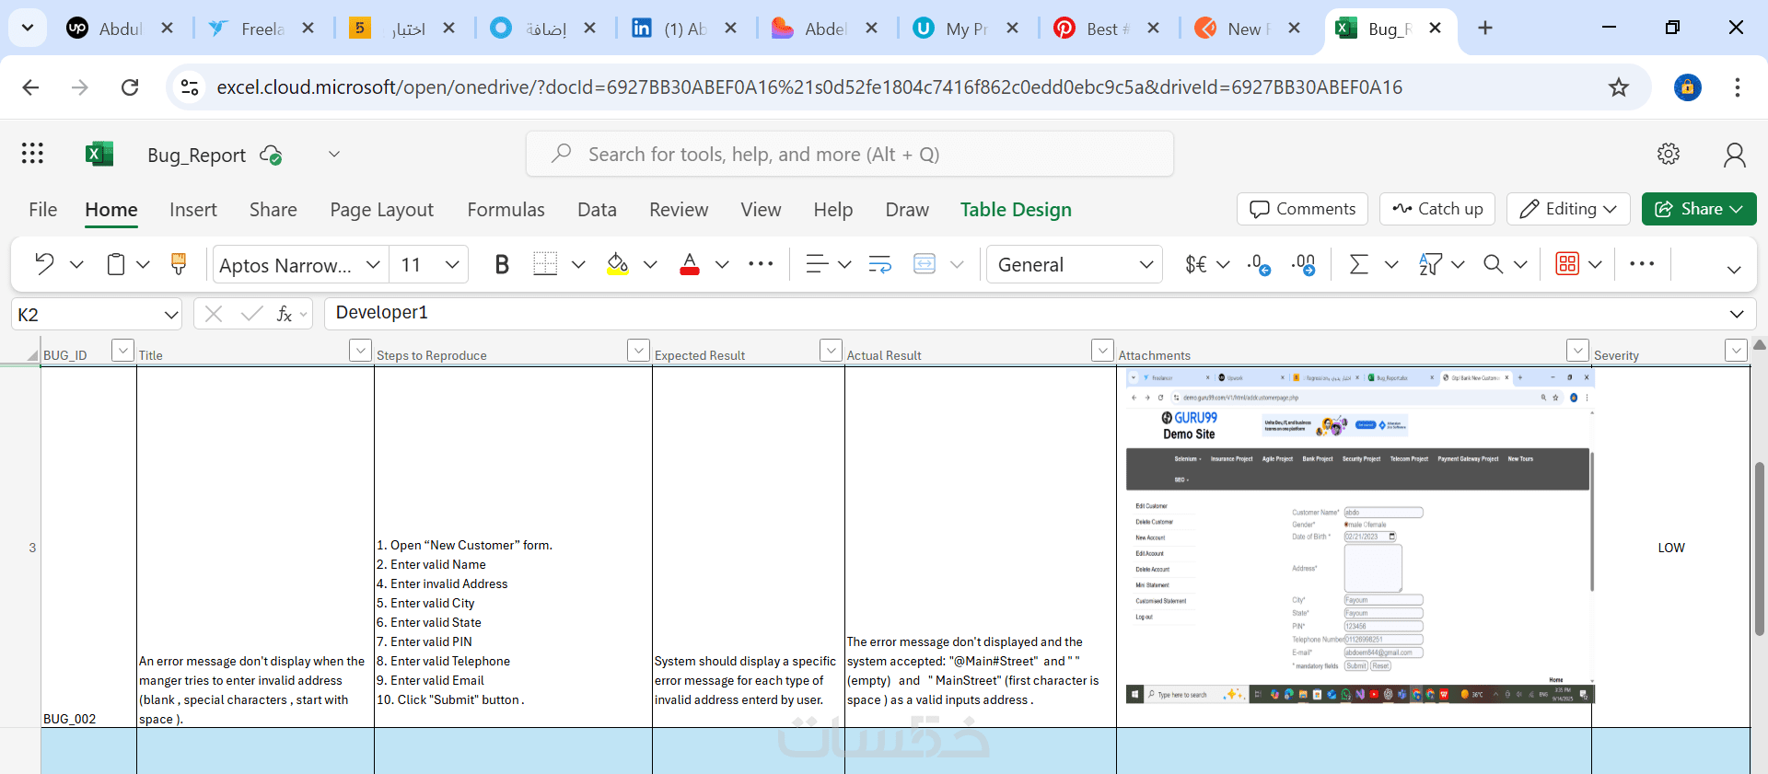Click the Excel logo icon
The image size is (1768, 774).
click(99, 154)
